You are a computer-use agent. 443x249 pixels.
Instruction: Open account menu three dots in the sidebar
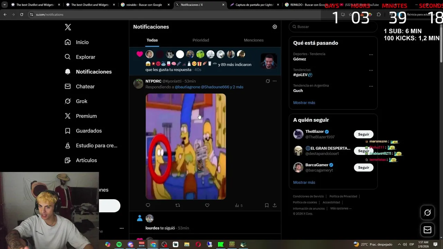coord(121,228)
